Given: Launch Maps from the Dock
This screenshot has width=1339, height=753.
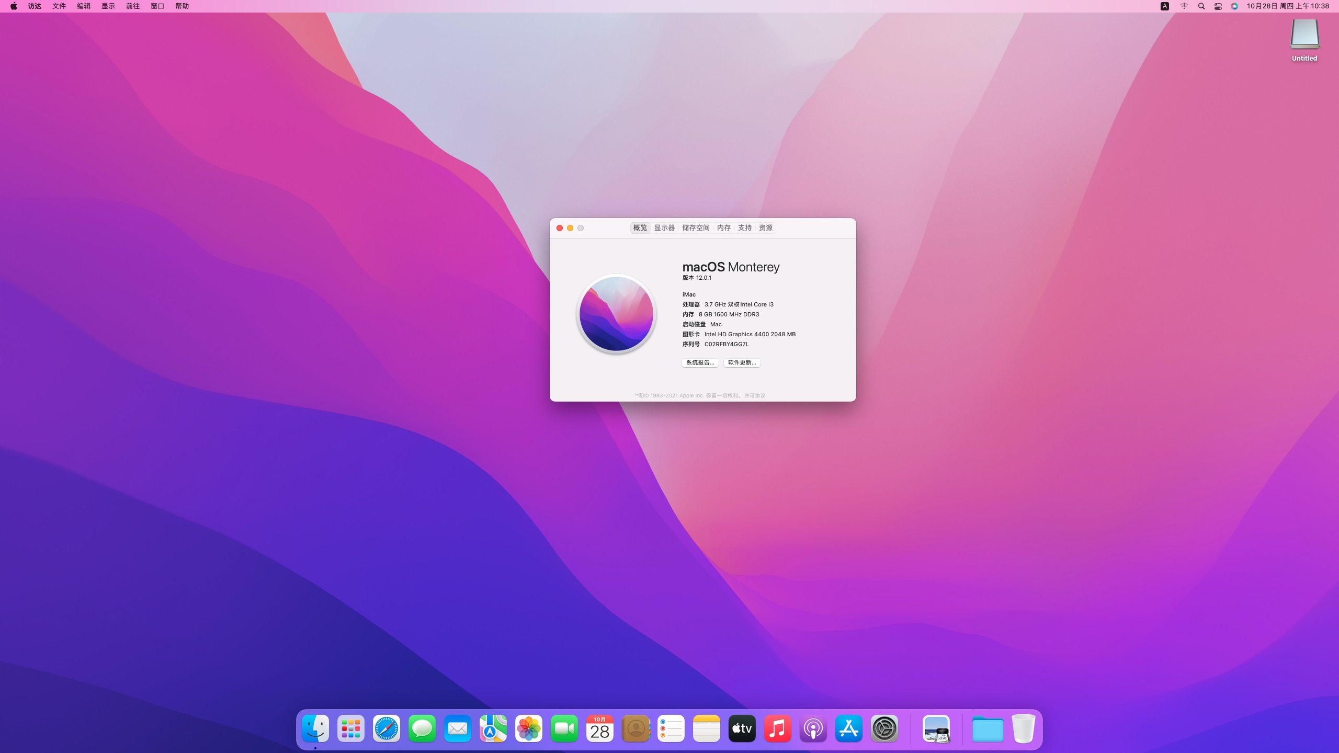Looking at the screenshot, I should point(493,728).
